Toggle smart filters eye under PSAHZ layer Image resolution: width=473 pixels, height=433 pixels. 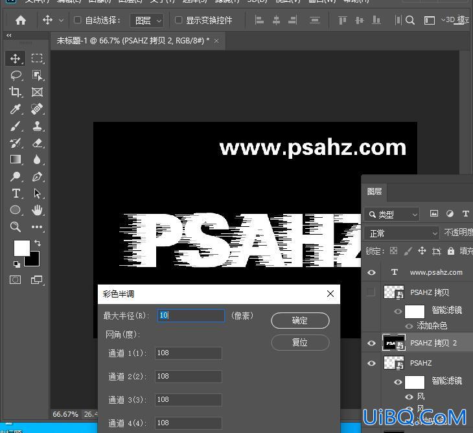[398, 382]
